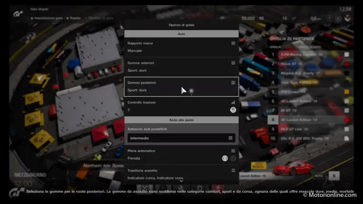Select the Gomme posteriori Sport: dure option
This screenshot has width=363, height=204.
click(181, 87)
